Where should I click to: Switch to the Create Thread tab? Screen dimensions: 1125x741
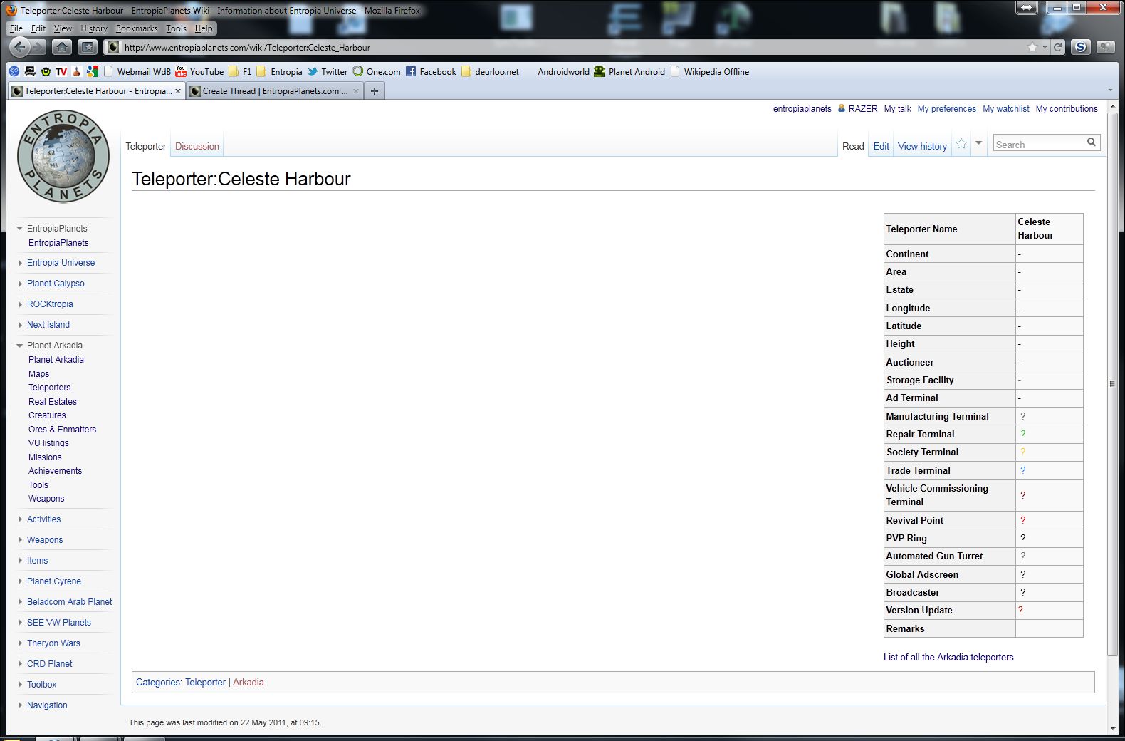275,91
